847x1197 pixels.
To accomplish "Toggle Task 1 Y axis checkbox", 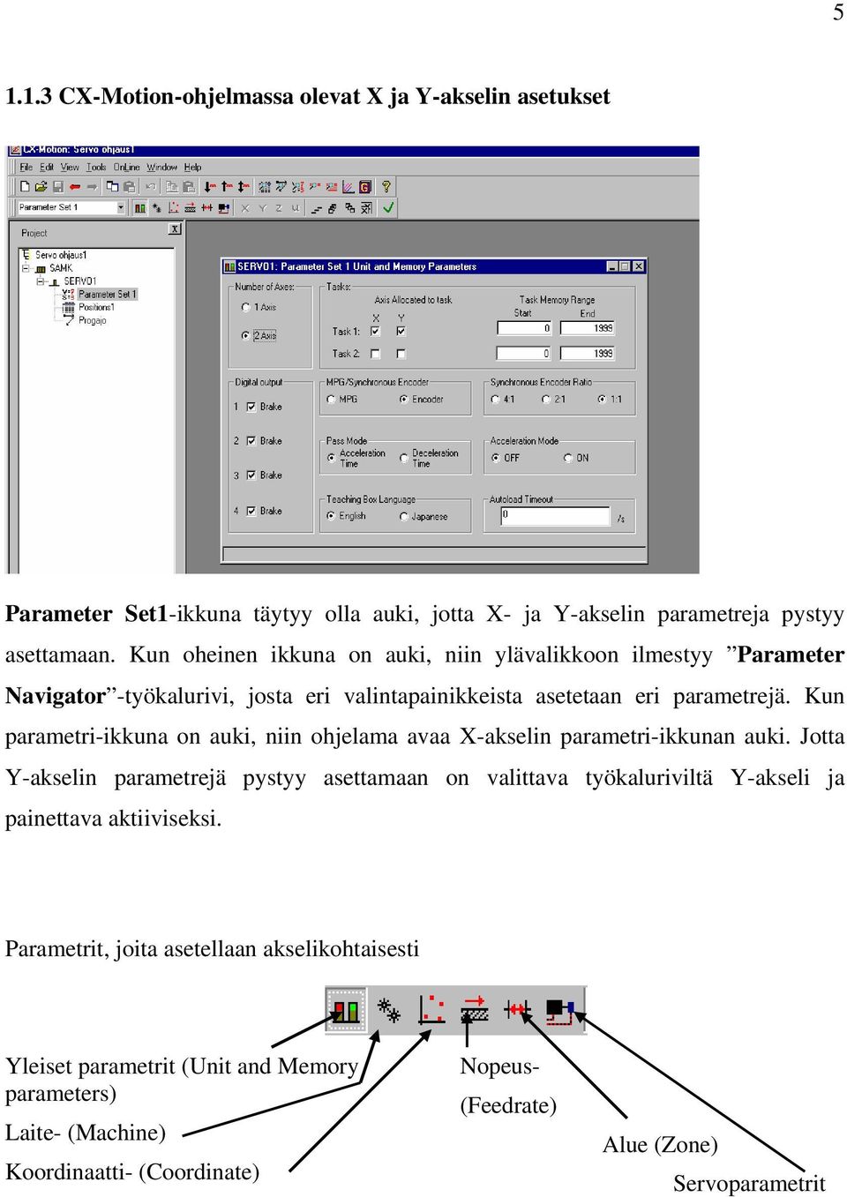I will pos(401,332).
